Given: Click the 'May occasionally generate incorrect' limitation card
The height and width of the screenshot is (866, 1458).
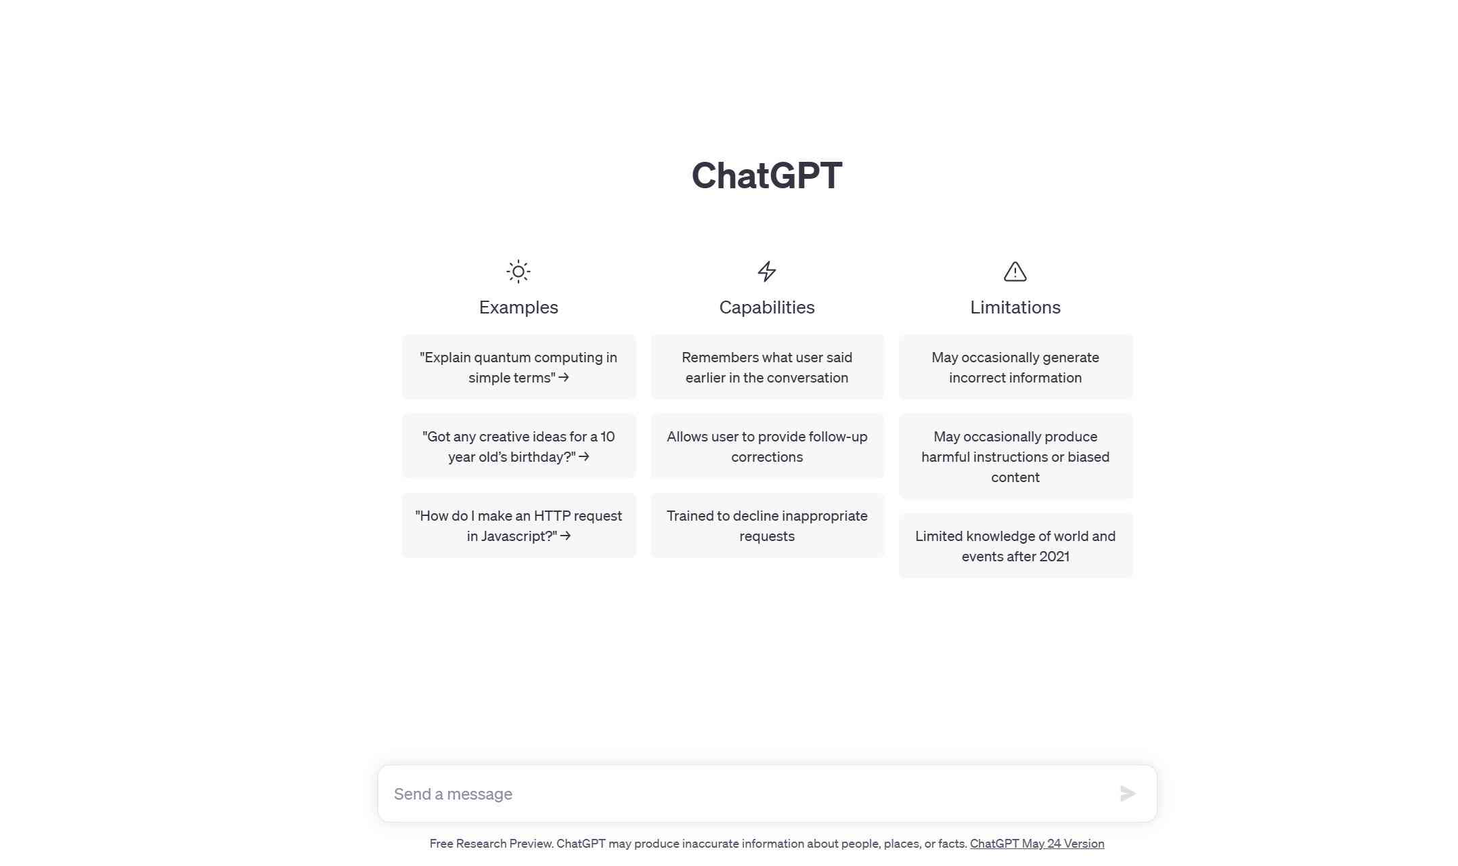Looking at the screenshot, I should [1015, 366].
